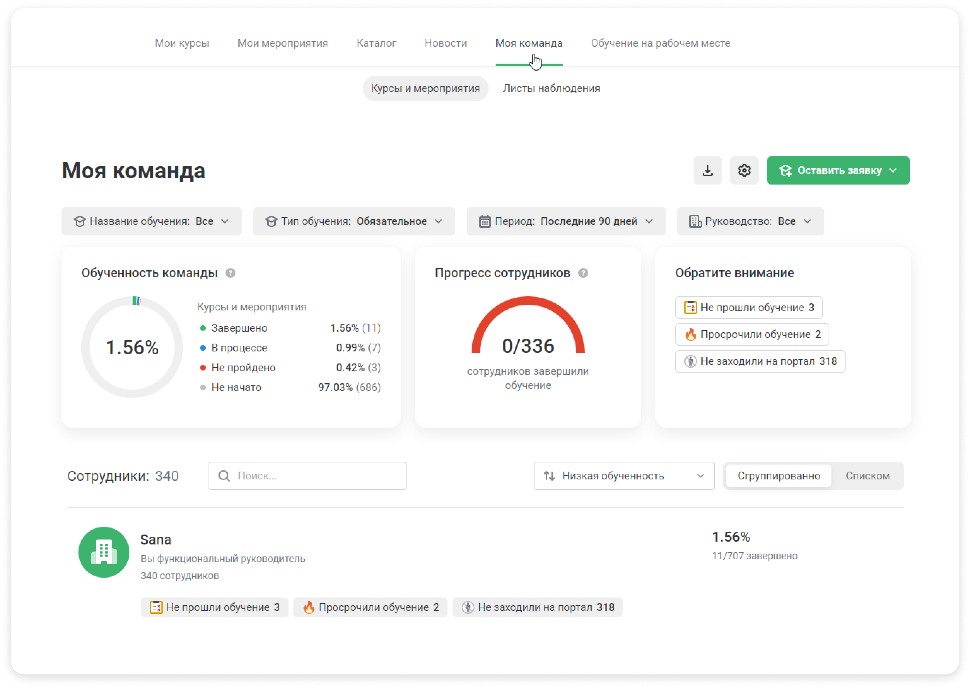Select the Моя команда tab
The height and width of the screenshot is (688, 970).
coord(529,43)
